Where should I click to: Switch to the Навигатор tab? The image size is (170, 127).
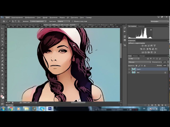141,26
